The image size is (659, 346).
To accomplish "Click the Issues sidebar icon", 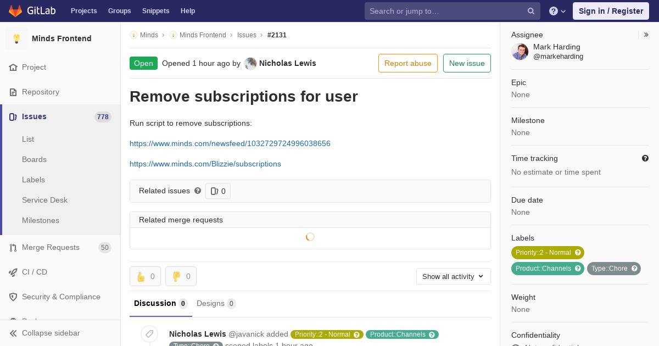I will coord(13,116).
